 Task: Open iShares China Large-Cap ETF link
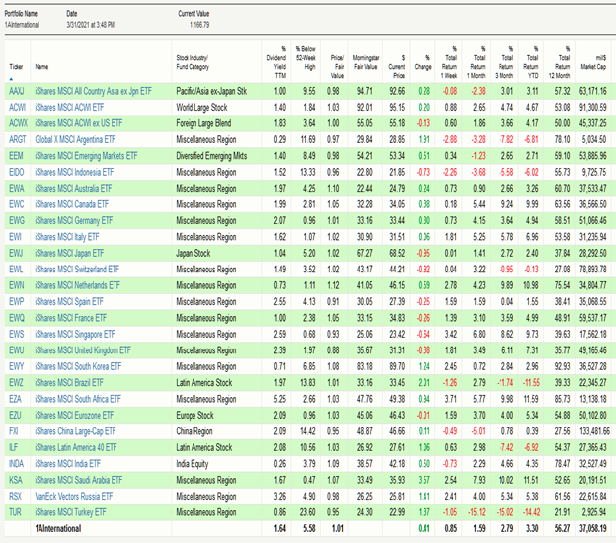pos(75,431)
